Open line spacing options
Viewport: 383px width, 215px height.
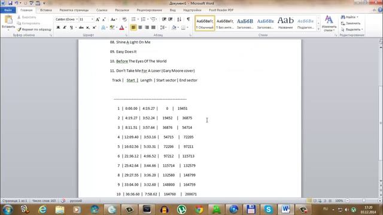163,27
